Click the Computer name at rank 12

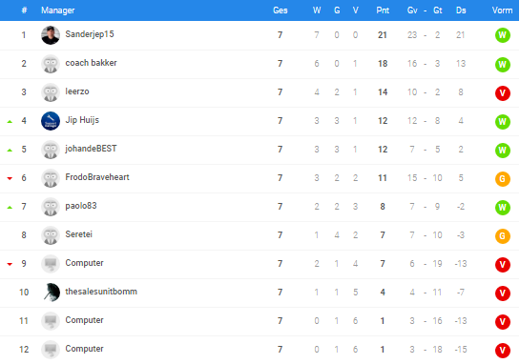[x=84, y=349]
